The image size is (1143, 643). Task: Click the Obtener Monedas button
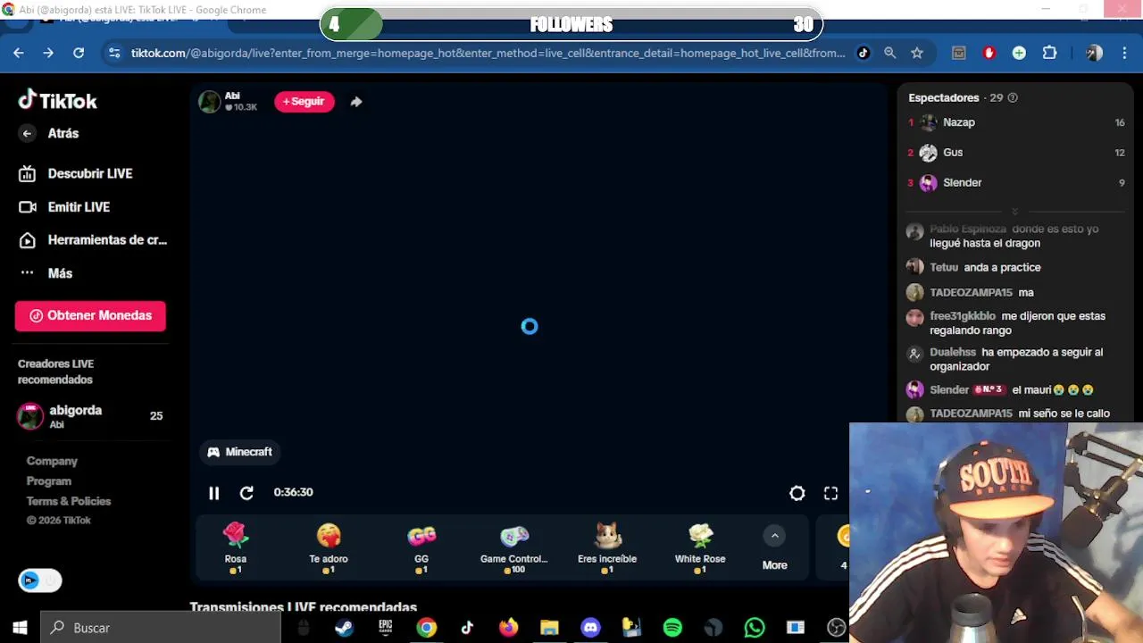tap(90, 315)
